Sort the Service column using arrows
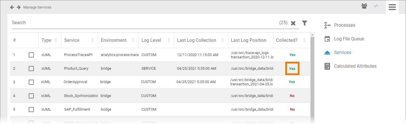 (92, 40)
